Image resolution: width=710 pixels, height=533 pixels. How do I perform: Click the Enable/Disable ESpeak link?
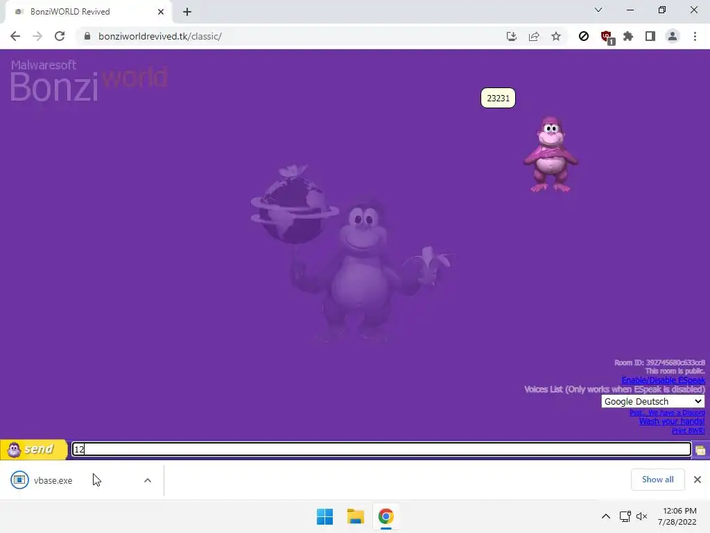(x=663, y=380)
